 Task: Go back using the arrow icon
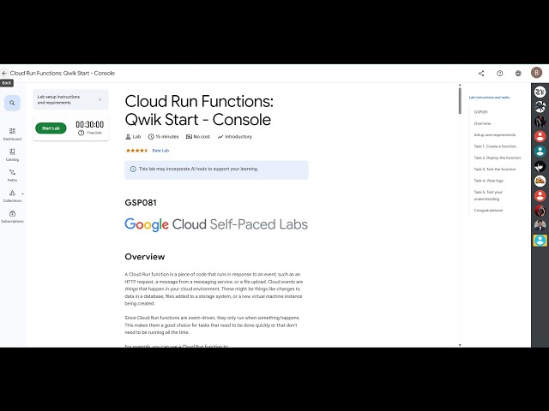point(4,73)
